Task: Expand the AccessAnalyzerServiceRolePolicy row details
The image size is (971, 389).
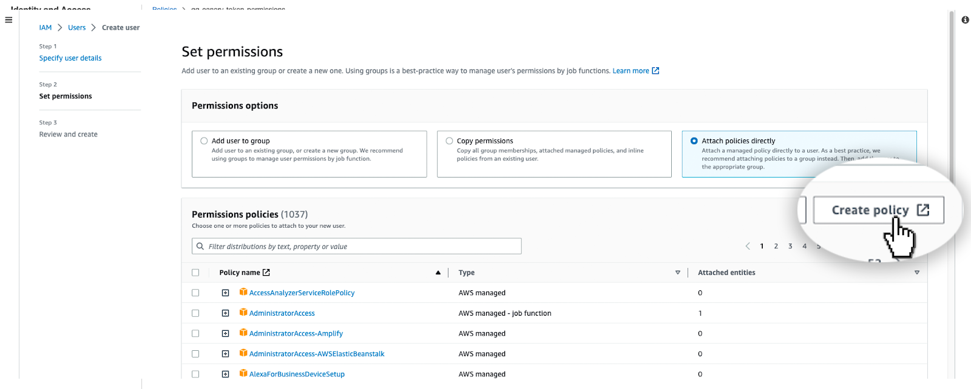Action: tap(225, 293)
